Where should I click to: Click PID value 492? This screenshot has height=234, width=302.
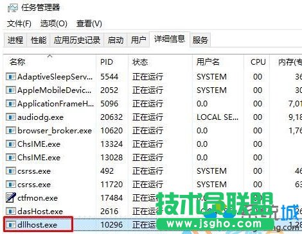pos(107,171)
